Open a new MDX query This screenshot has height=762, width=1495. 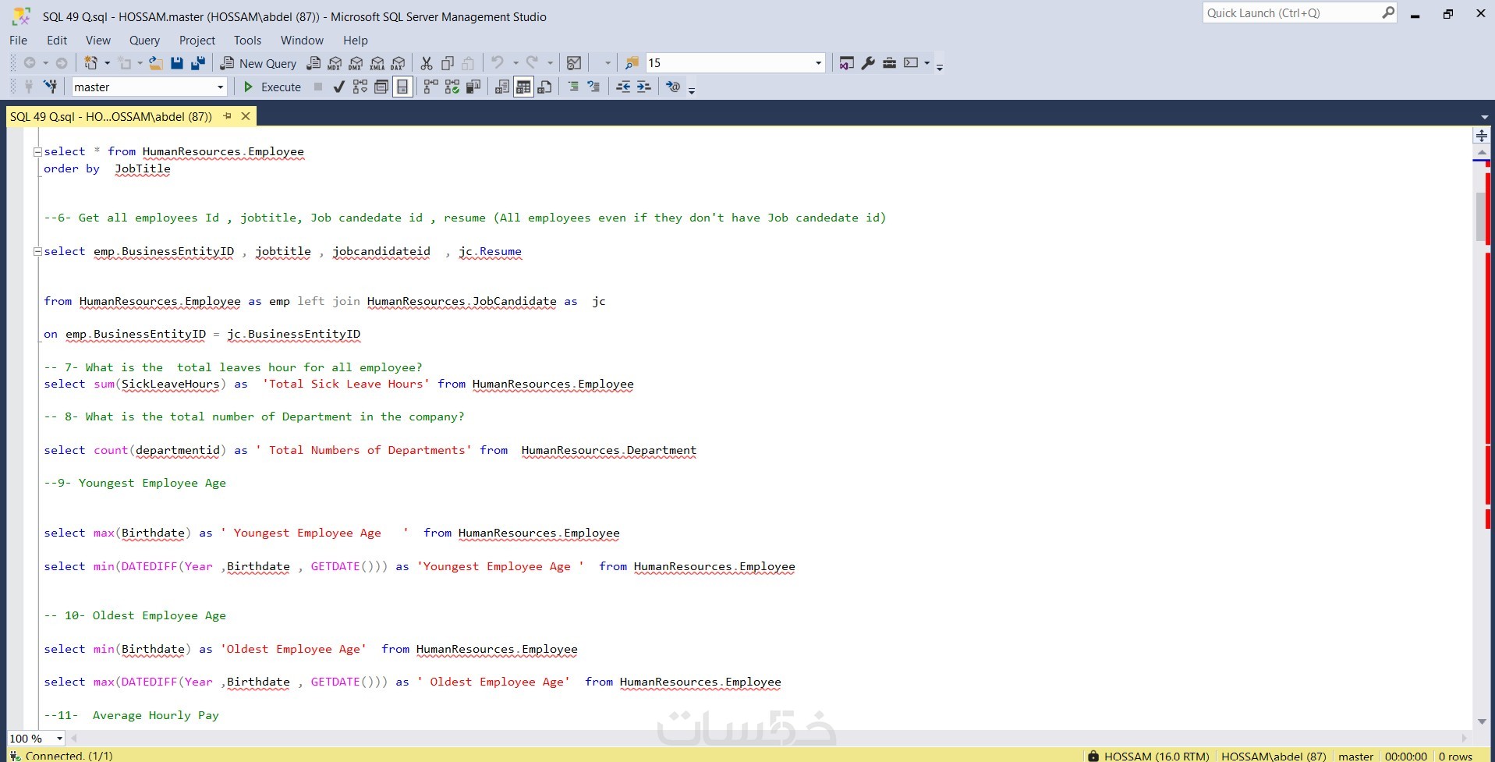pos(335,63)
